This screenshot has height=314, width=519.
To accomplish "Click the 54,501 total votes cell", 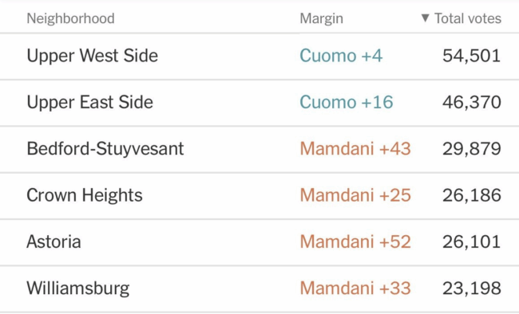I will click(x=472, y=56).
